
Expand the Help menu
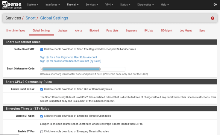pyautogui.click(x=165, y=4)
